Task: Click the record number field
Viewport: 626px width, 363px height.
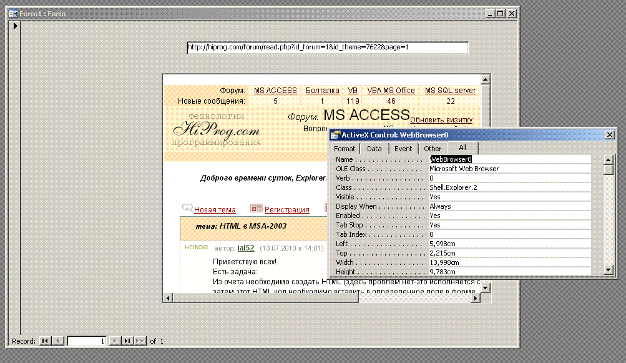Action: 87,341
